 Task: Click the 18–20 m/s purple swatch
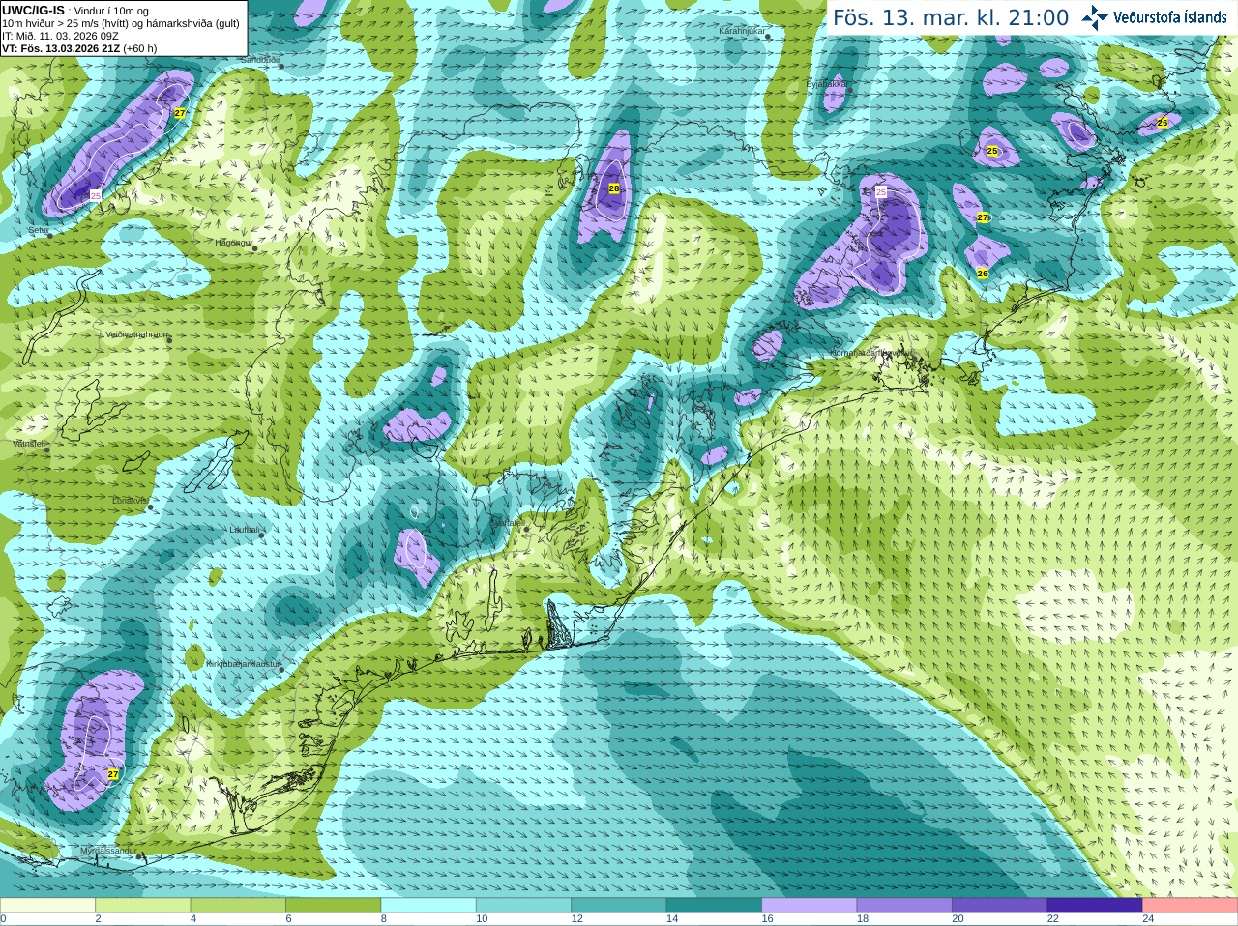904,906
